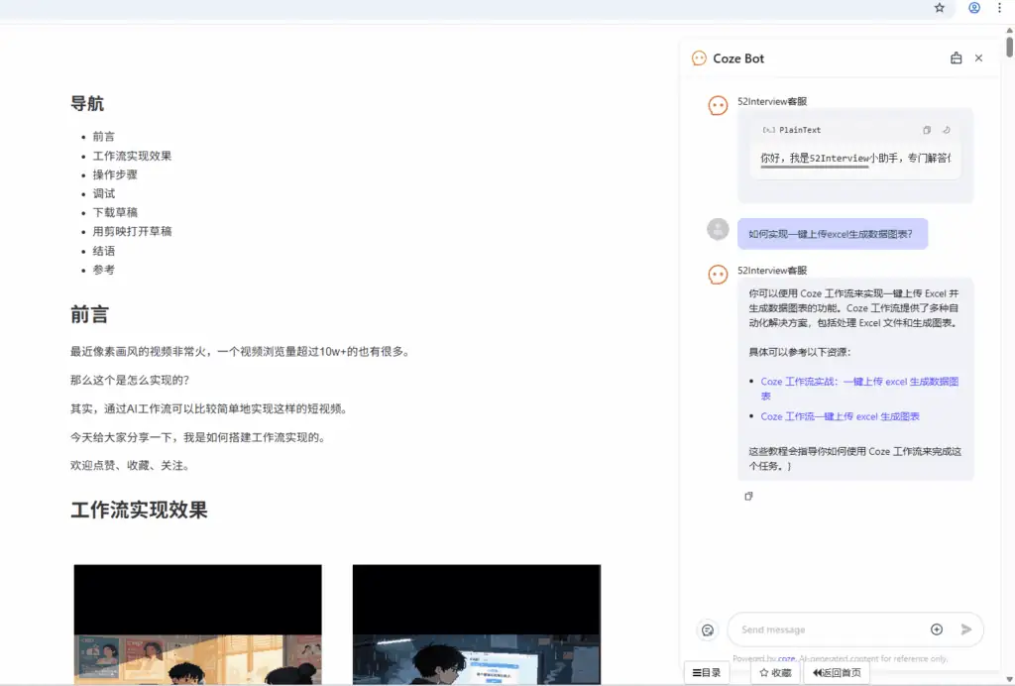Open the emoji picker beside message input
Viewport: 1015px width, 686px height.
click(707, 629)
